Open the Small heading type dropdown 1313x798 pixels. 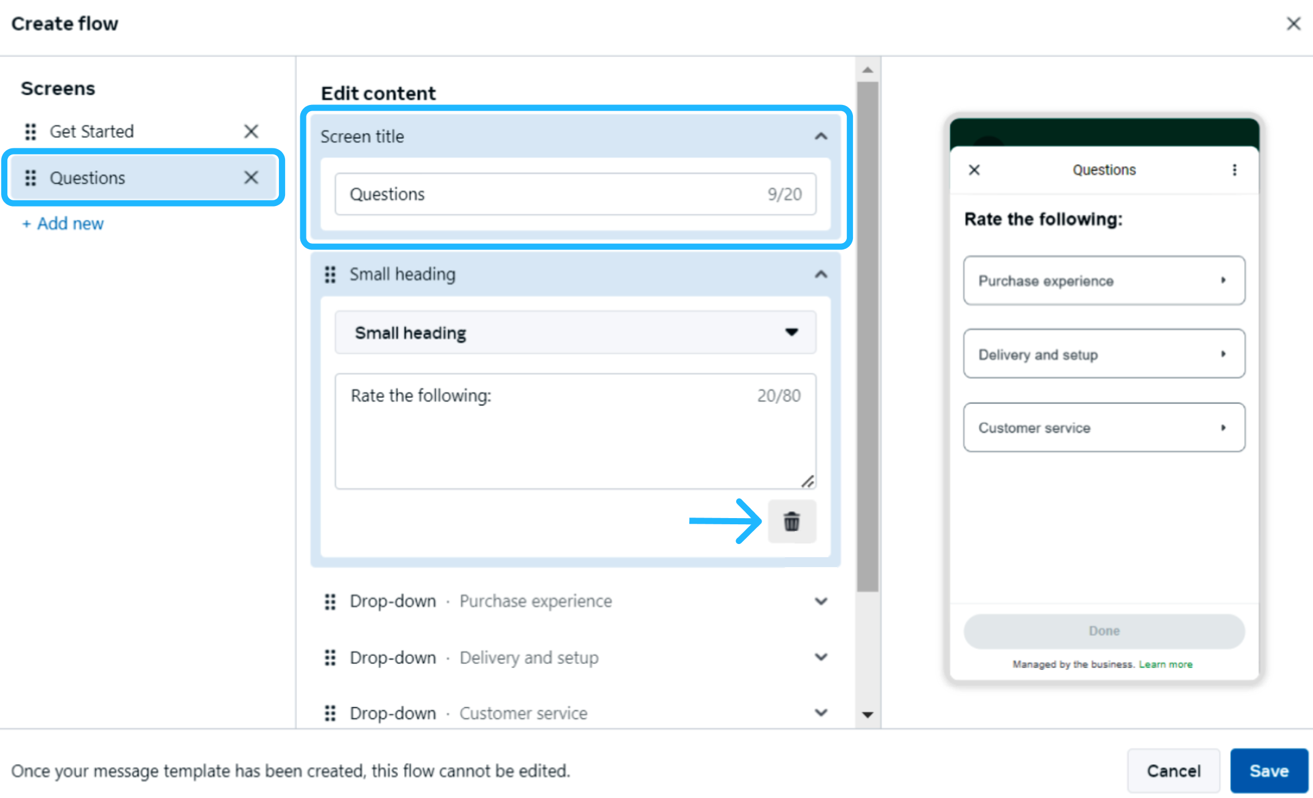coord(575,332)
